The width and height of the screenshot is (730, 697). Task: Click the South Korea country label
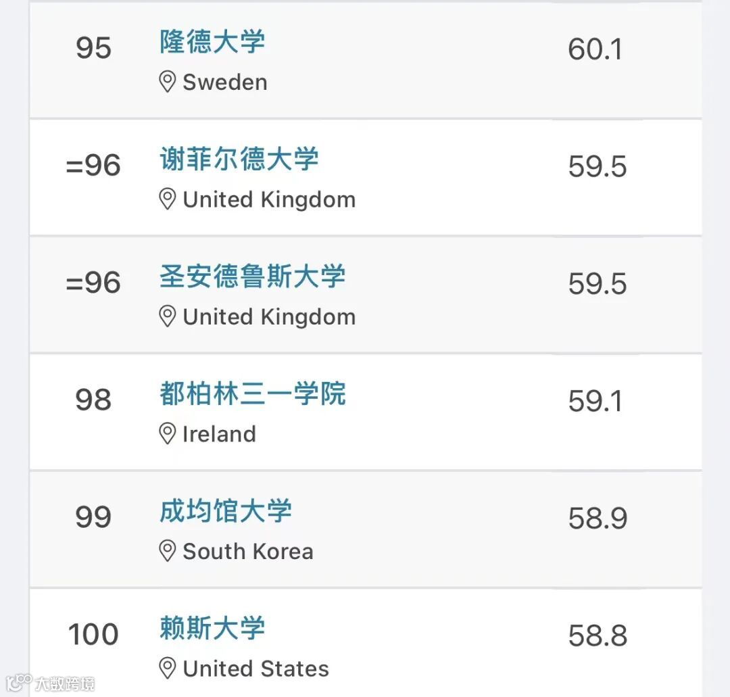tap(248, 551)
